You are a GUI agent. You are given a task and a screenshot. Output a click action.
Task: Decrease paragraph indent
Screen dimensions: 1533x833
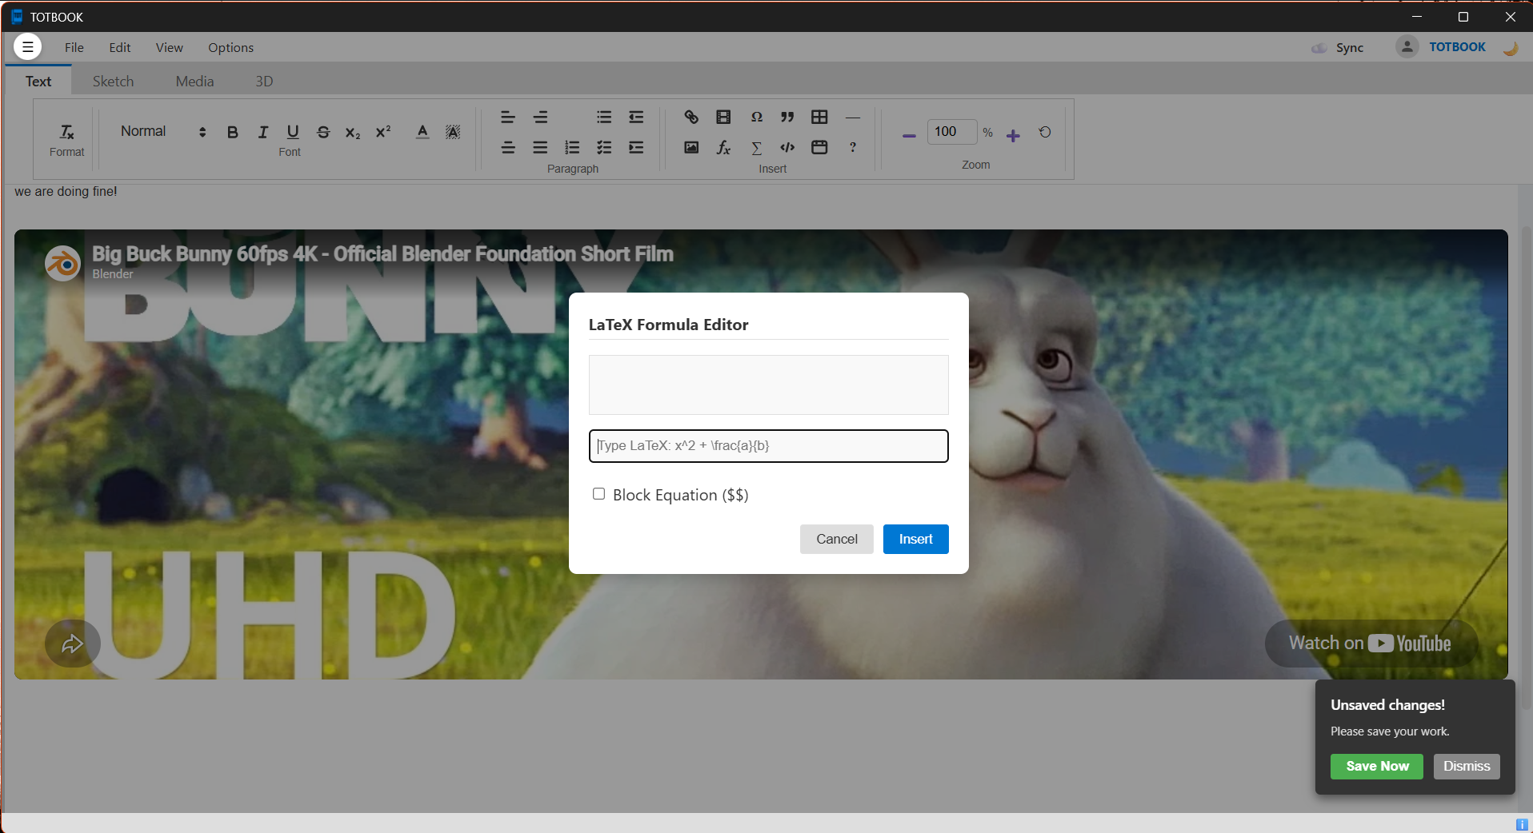tap(636, 118)
